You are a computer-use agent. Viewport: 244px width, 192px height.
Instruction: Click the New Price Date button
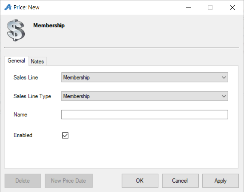tap(69, 181)
